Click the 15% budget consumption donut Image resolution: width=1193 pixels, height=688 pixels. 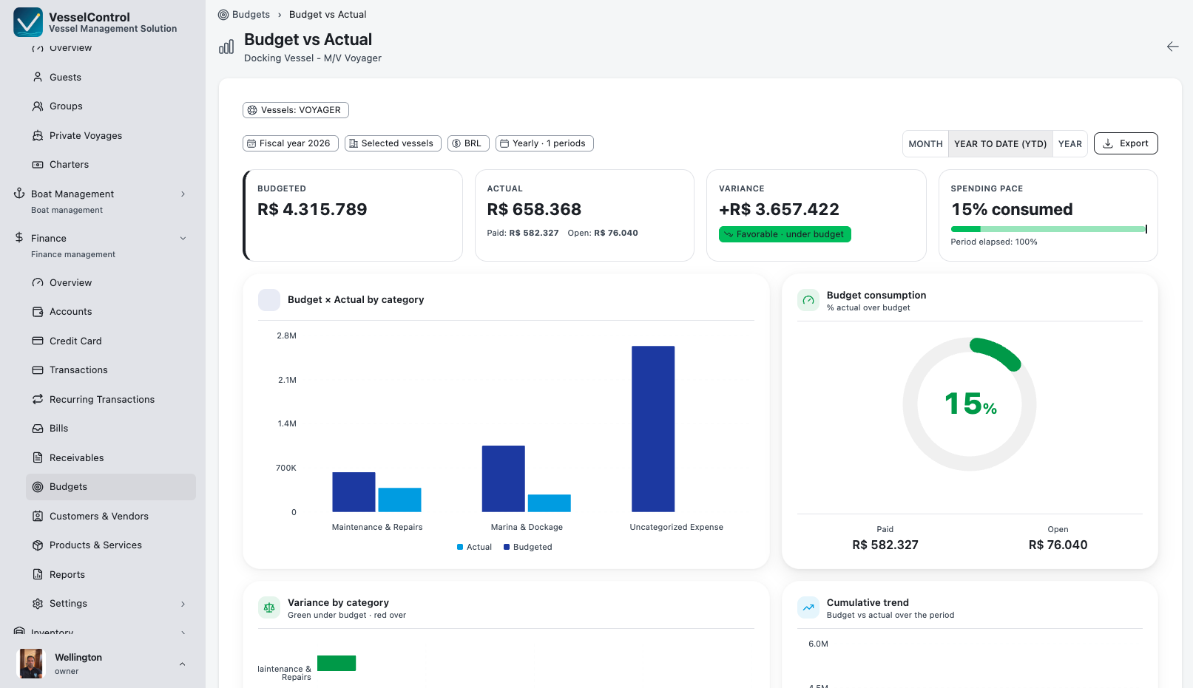(x=970, y=404)
